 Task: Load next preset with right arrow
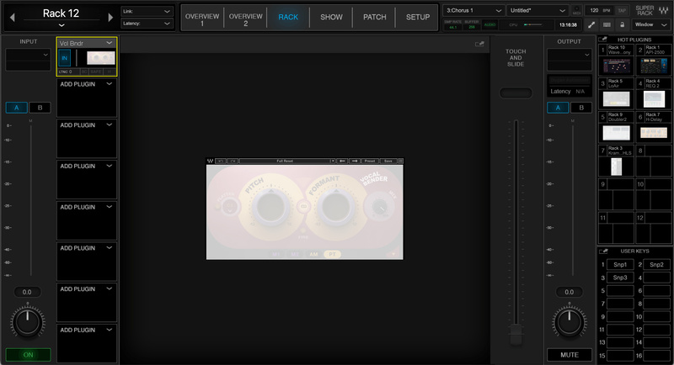point(354,161)
